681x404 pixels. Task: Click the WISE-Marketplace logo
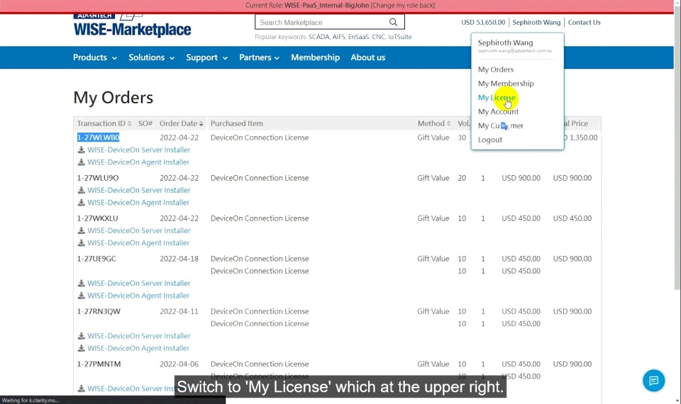(x=132, y=26)
